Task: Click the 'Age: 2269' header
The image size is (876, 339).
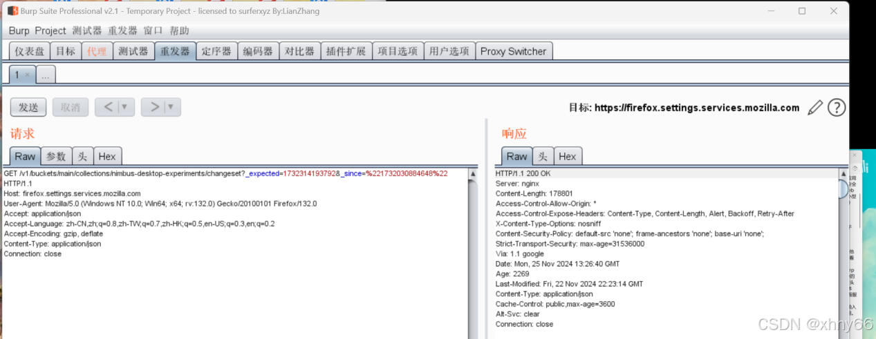Action: pyautogui.click(x=512, y=273)
